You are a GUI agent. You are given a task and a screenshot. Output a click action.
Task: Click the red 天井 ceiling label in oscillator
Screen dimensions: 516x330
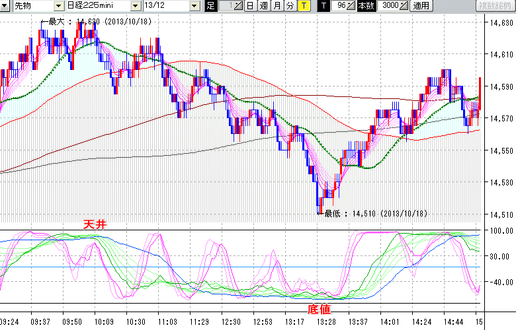(x=93, y=224)
